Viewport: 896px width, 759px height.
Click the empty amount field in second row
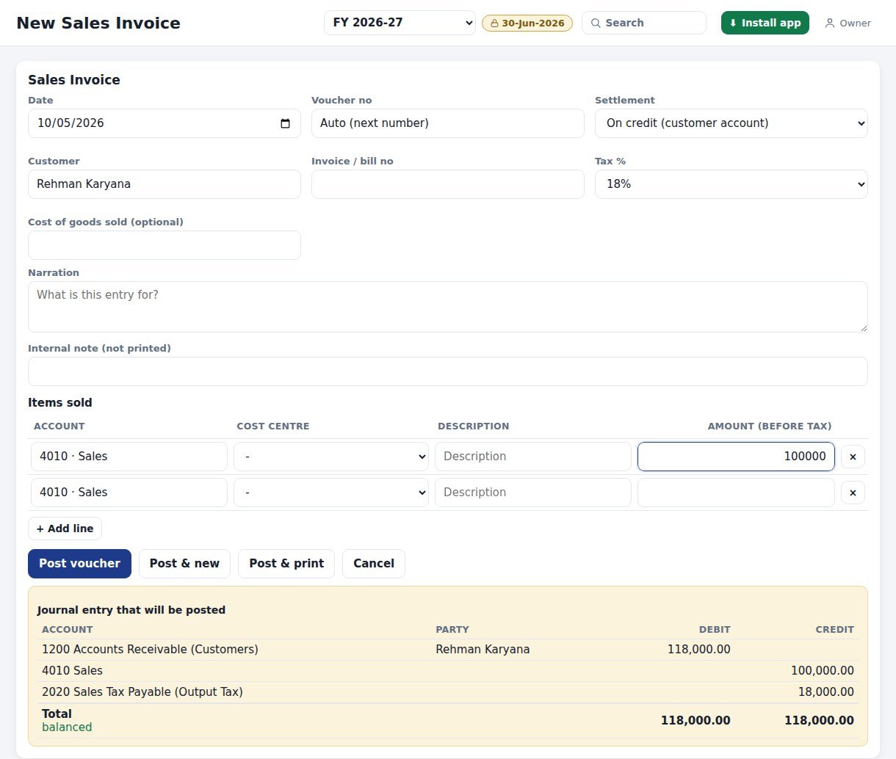(736, 493)
